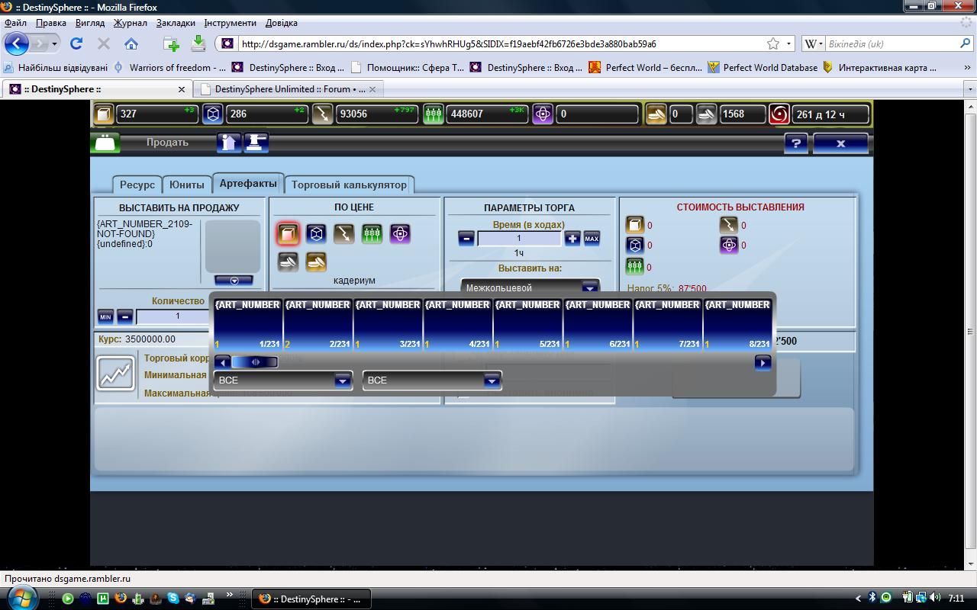Open the second ВСЕ filter dropdown
This screenshot has height=610, width=977.
tap(432, 380)
